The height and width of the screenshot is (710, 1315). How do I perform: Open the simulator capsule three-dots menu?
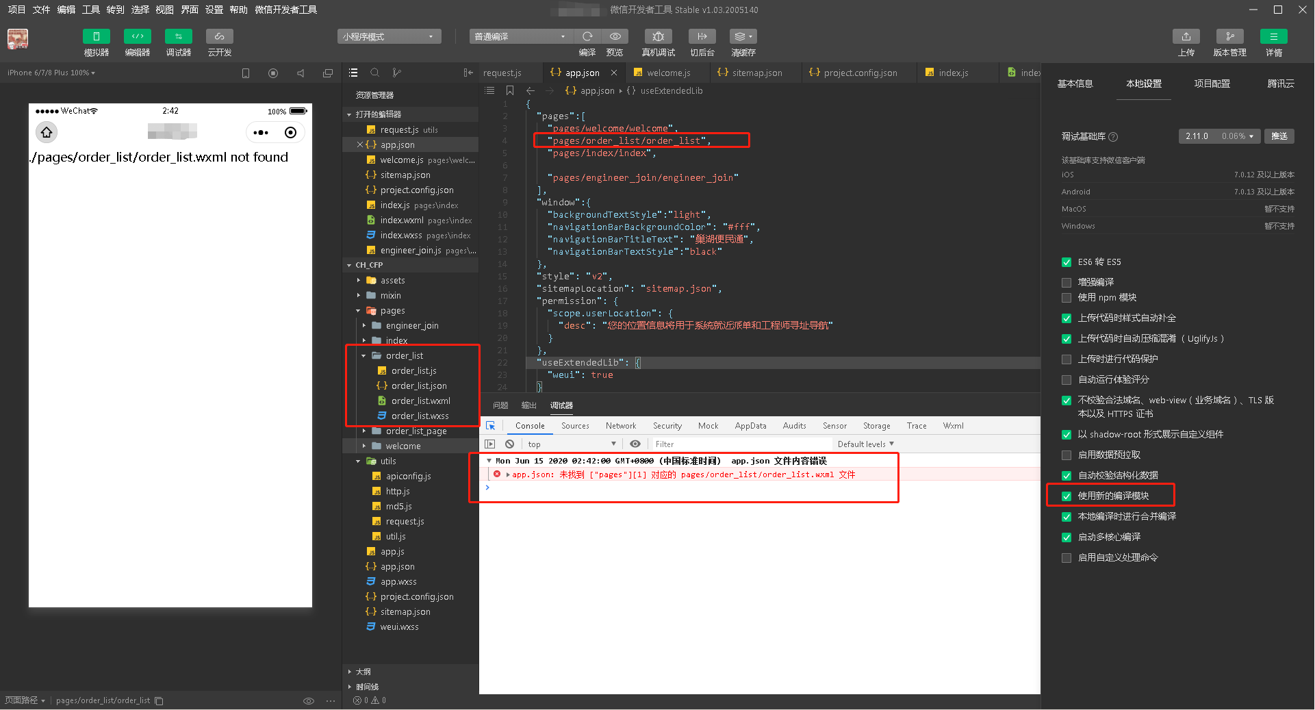tap(261, 132)
